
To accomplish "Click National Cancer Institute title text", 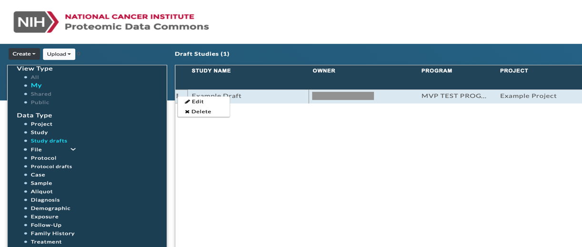I will tap(130, 17).
